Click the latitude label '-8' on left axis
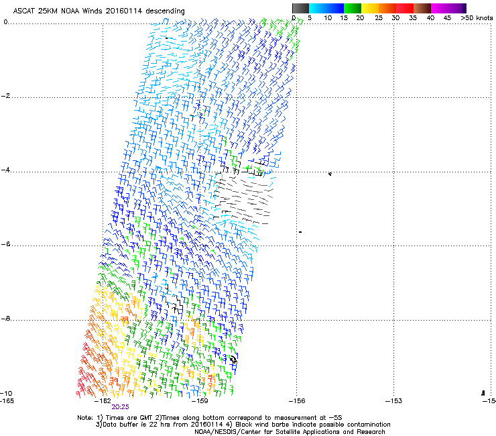Viewport: 496px width, 436px height. click(5, 319)
